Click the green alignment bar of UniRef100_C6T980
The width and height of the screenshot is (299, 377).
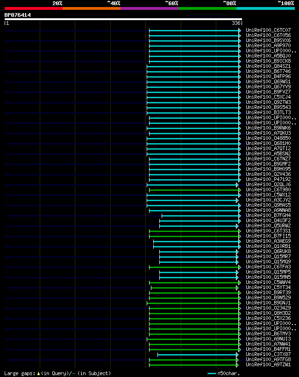[194, 190]
